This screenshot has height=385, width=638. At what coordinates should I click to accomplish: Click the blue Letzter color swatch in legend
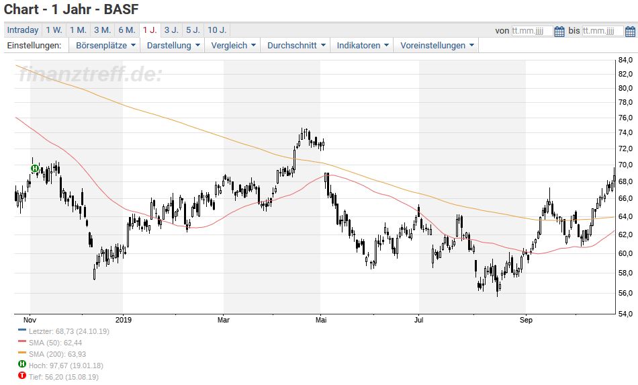(x=22, y=330)
